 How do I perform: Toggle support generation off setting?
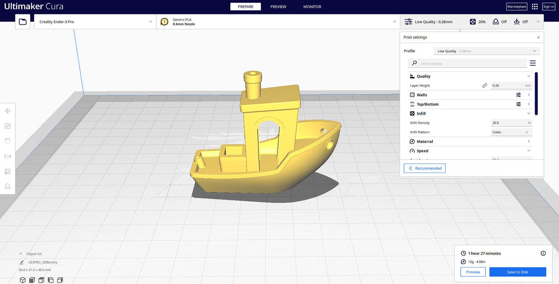tap(499, 21)
